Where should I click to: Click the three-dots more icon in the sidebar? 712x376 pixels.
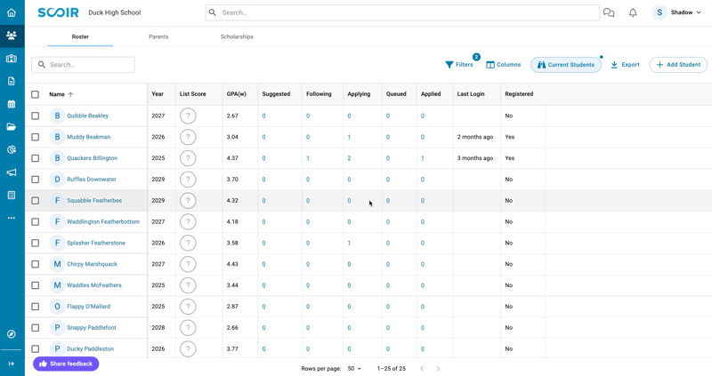[x=12, y=218]
